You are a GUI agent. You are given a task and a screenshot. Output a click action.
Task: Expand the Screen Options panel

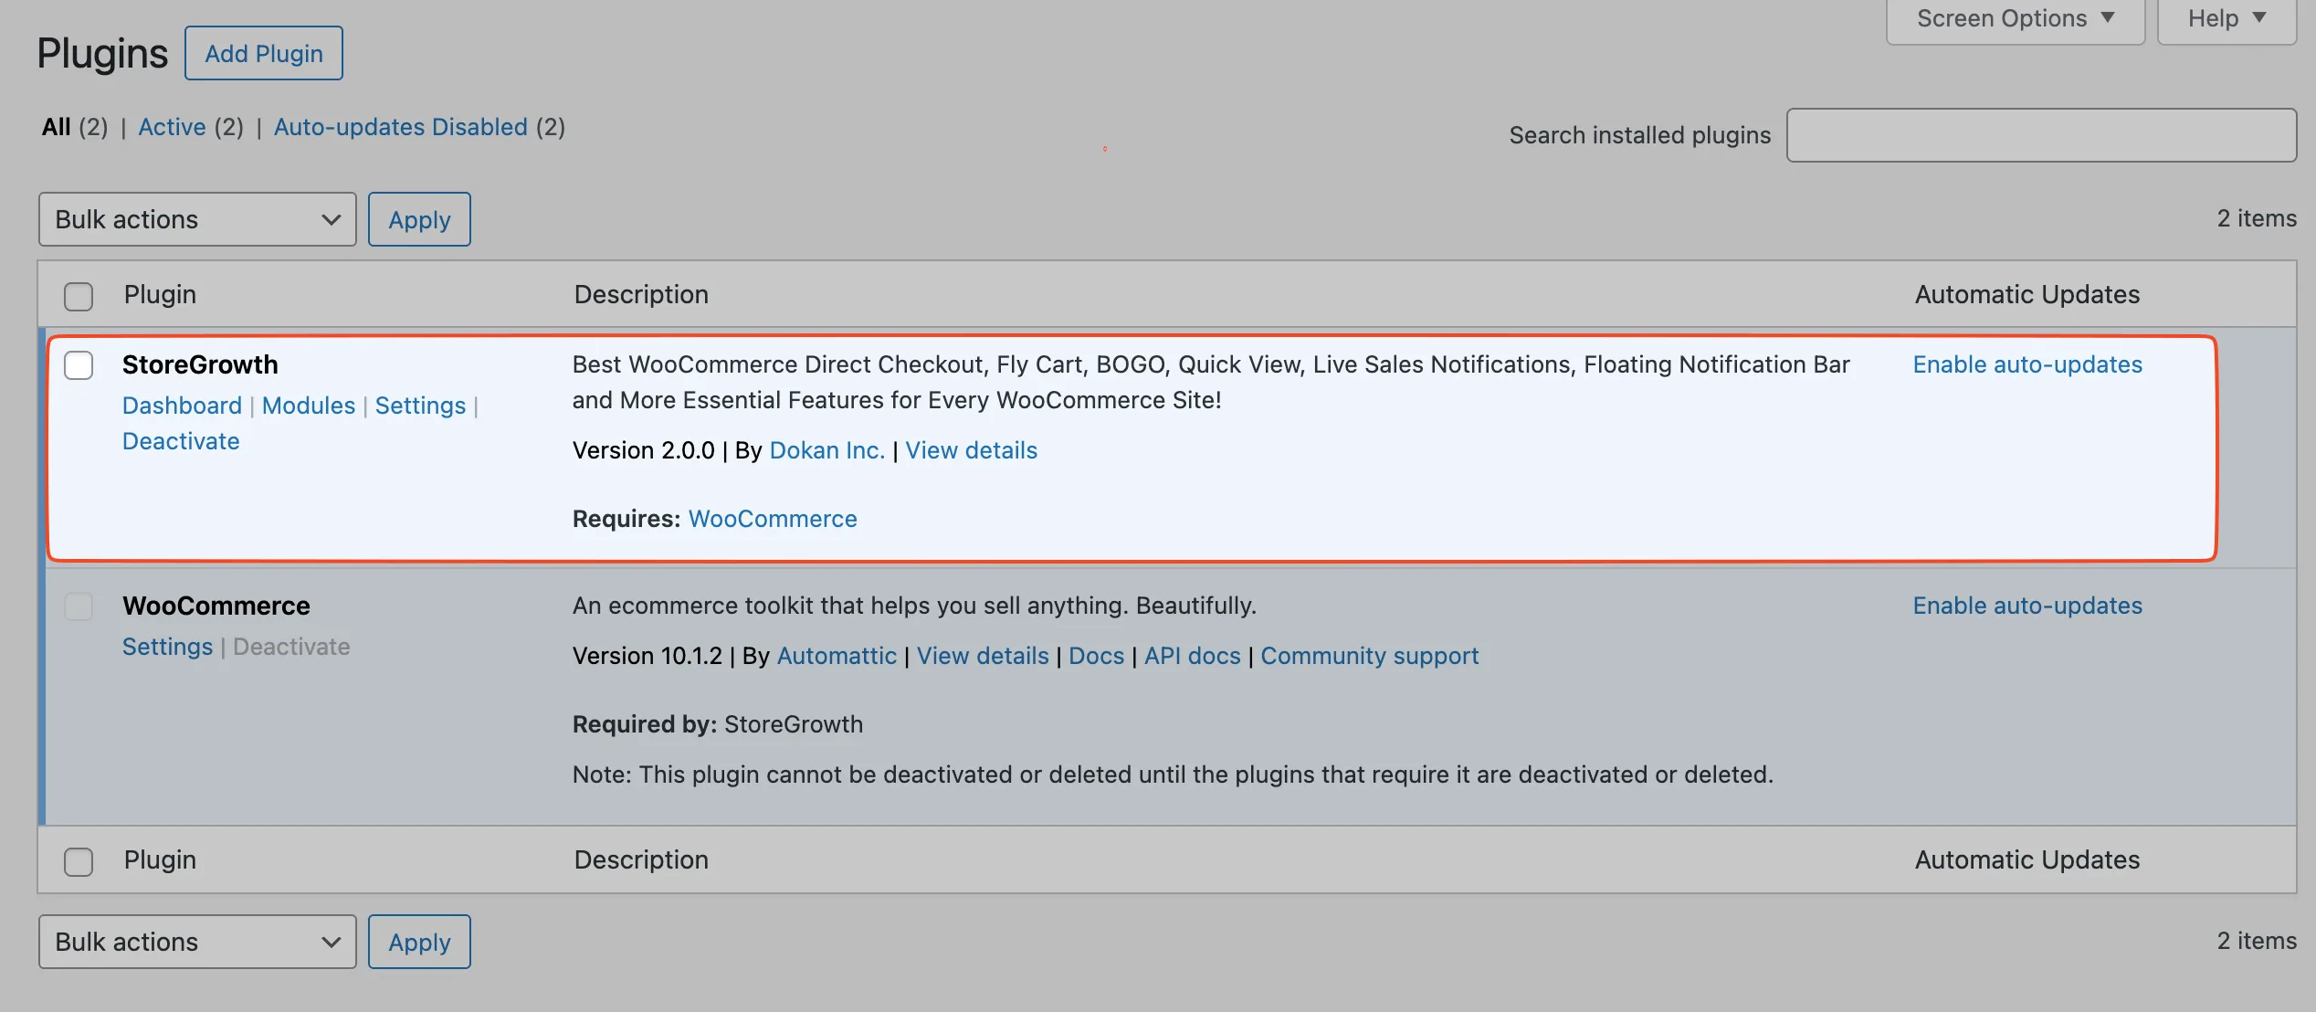[2016, 18]
